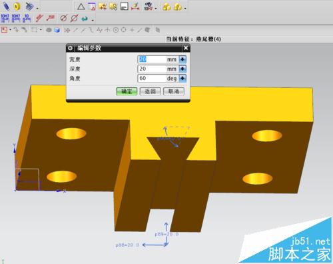Click the red slashed line icon

point(39,18)
